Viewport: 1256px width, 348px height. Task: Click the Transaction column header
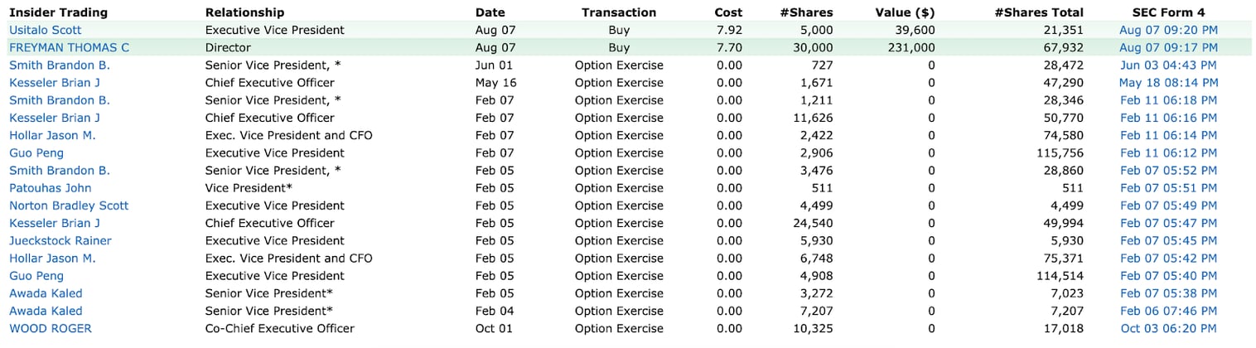coord(618,12)
